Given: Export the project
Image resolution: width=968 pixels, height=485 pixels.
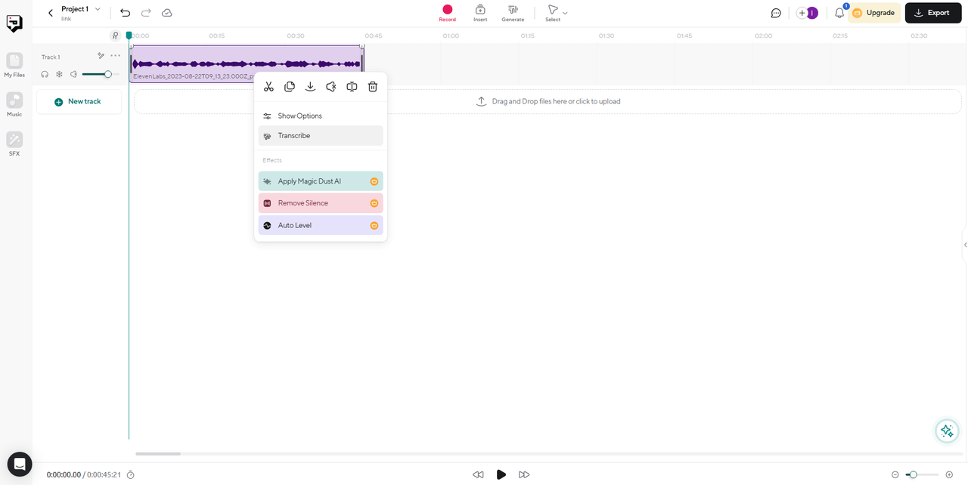Looking at the screenshot, I should 933,13.
